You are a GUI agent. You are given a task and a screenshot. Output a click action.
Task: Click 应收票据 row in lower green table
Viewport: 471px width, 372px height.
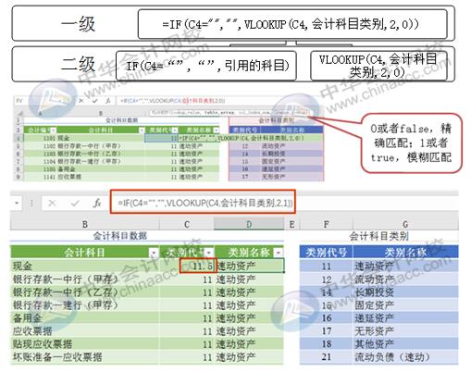pyautogui.click(x=85, y=331)
